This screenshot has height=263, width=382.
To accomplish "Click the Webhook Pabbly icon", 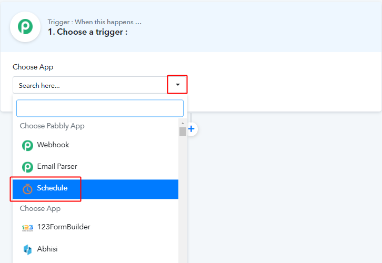I will [27, 145].
